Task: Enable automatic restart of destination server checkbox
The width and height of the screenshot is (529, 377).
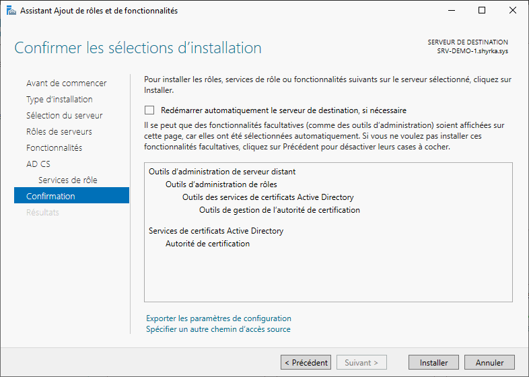Action: [149, 110]
